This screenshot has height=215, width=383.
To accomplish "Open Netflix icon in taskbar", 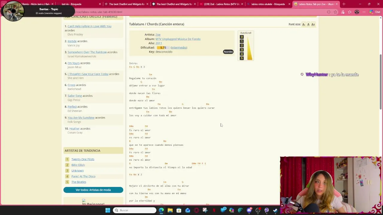I will point(214,210).
